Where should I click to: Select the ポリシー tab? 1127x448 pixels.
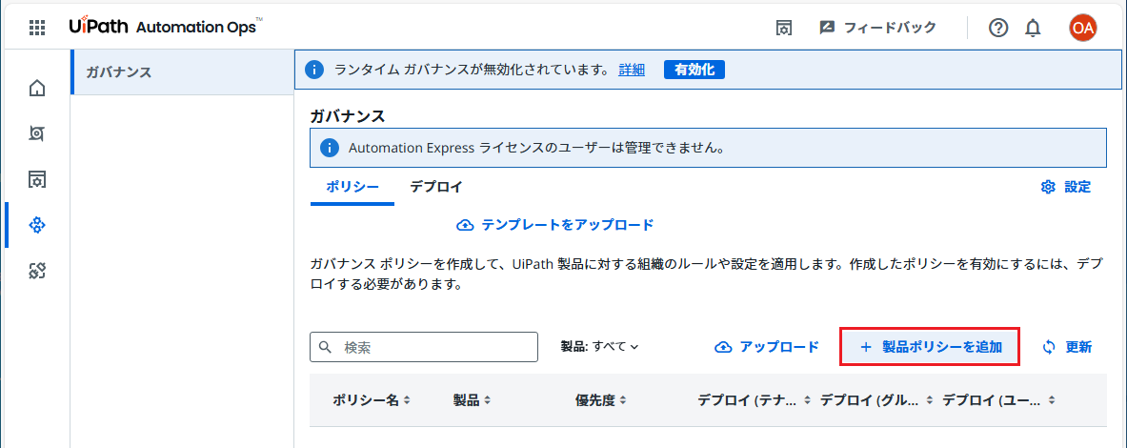[x=352, y=187]
